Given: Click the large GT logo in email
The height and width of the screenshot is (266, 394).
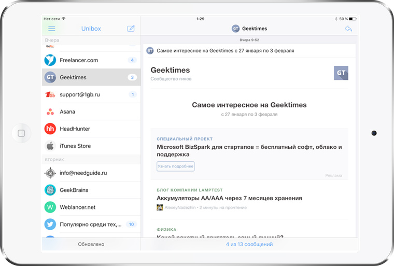Looking at the screenshot, I should tap(341, 73).
